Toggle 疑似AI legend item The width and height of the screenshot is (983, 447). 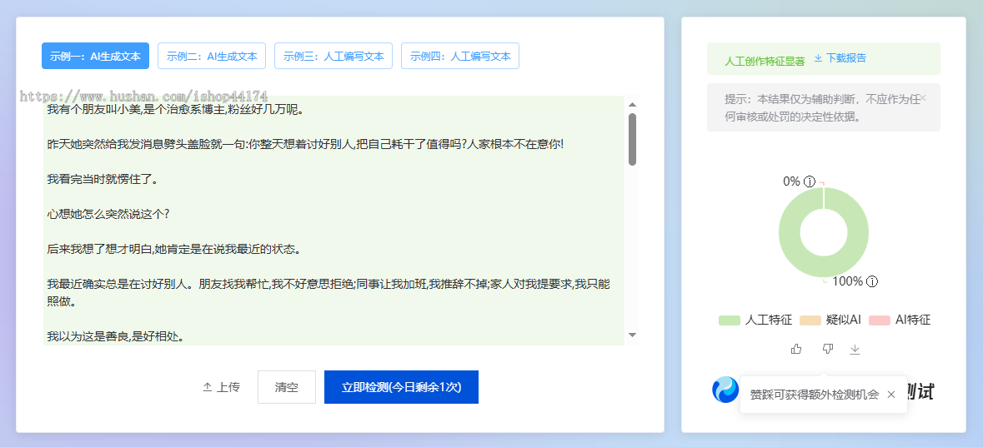pos(830,320)
